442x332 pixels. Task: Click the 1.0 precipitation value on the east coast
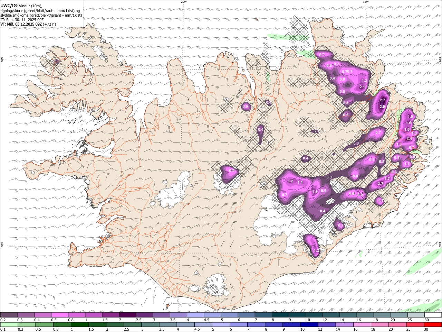[414, 133]
